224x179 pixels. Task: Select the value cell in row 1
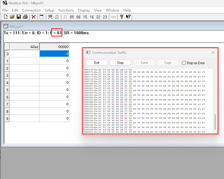[54, 61]
